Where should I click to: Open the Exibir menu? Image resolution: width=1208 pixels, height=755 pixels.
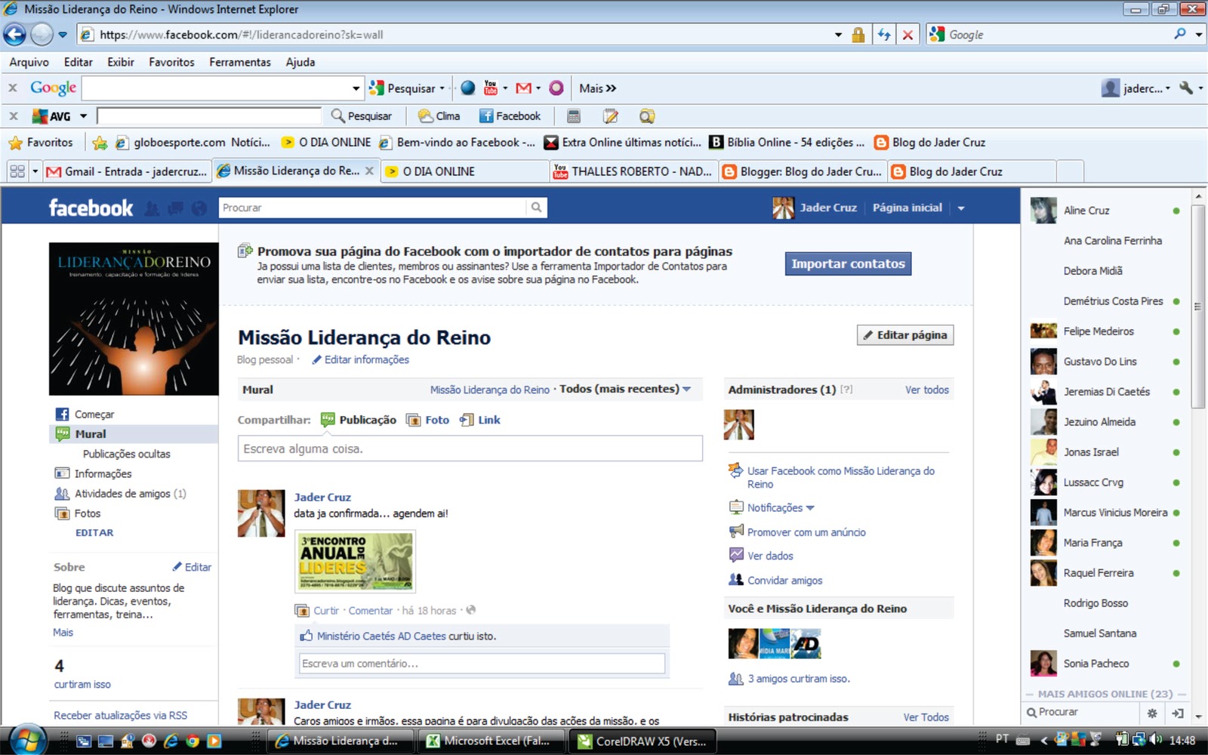121,62
